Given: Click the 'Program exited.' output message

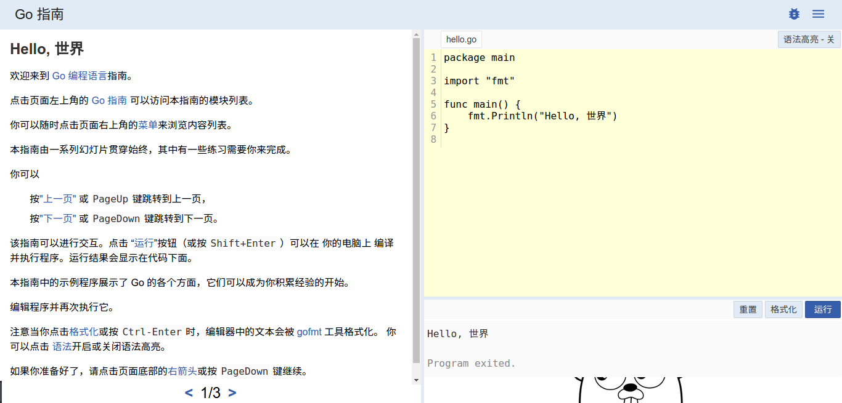Looking at the screenshot, I should click(x=472, y=363).
